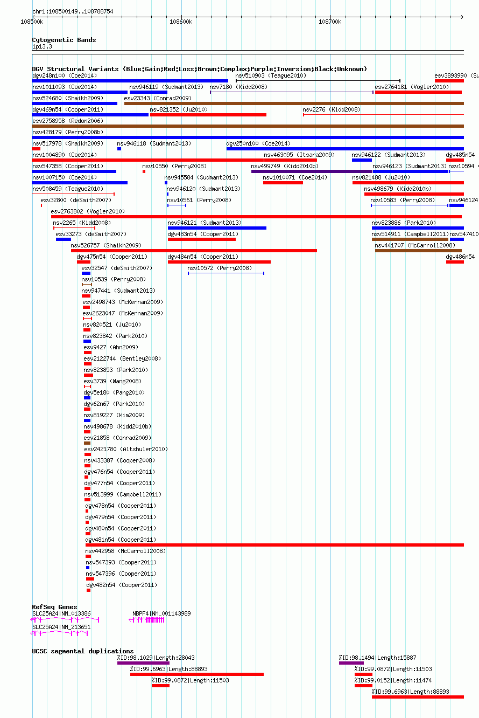Click the esv2764181 (Vogler2010) red bar

click(418, 92)
